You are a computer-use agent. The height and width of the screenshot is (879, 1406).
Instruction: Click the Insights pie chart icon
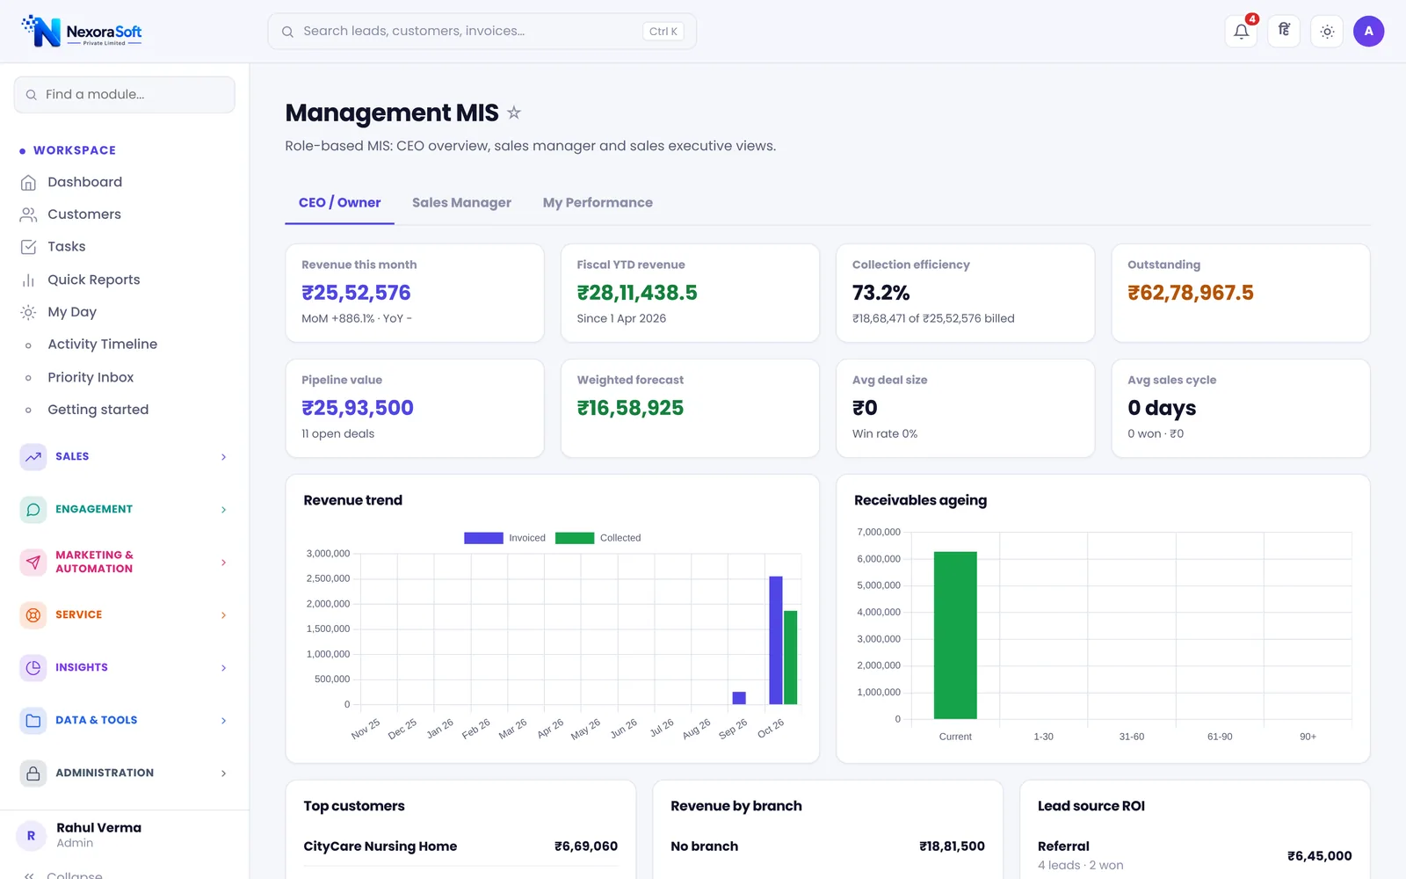coord(33,668)
